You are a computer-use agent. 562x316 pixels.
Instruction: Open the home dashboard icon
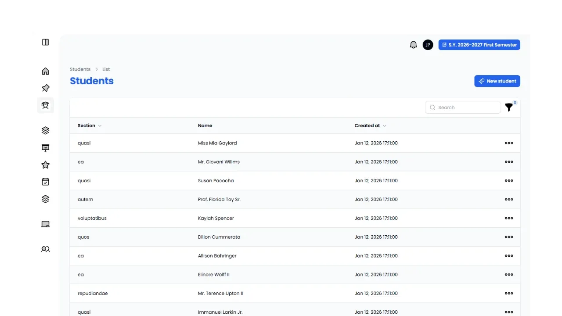[x=45, y=71]
